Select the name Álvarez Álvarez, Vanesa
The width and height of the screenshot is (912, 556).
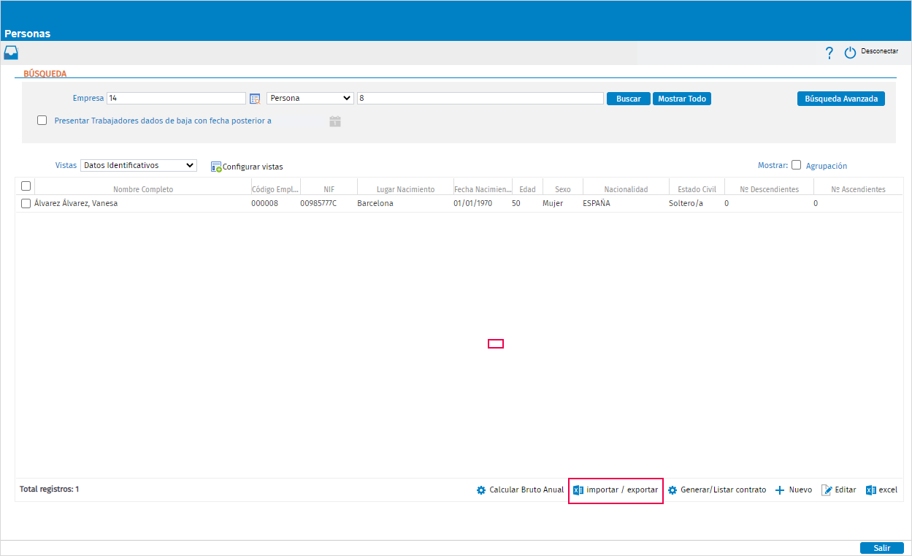click(76, 204)
